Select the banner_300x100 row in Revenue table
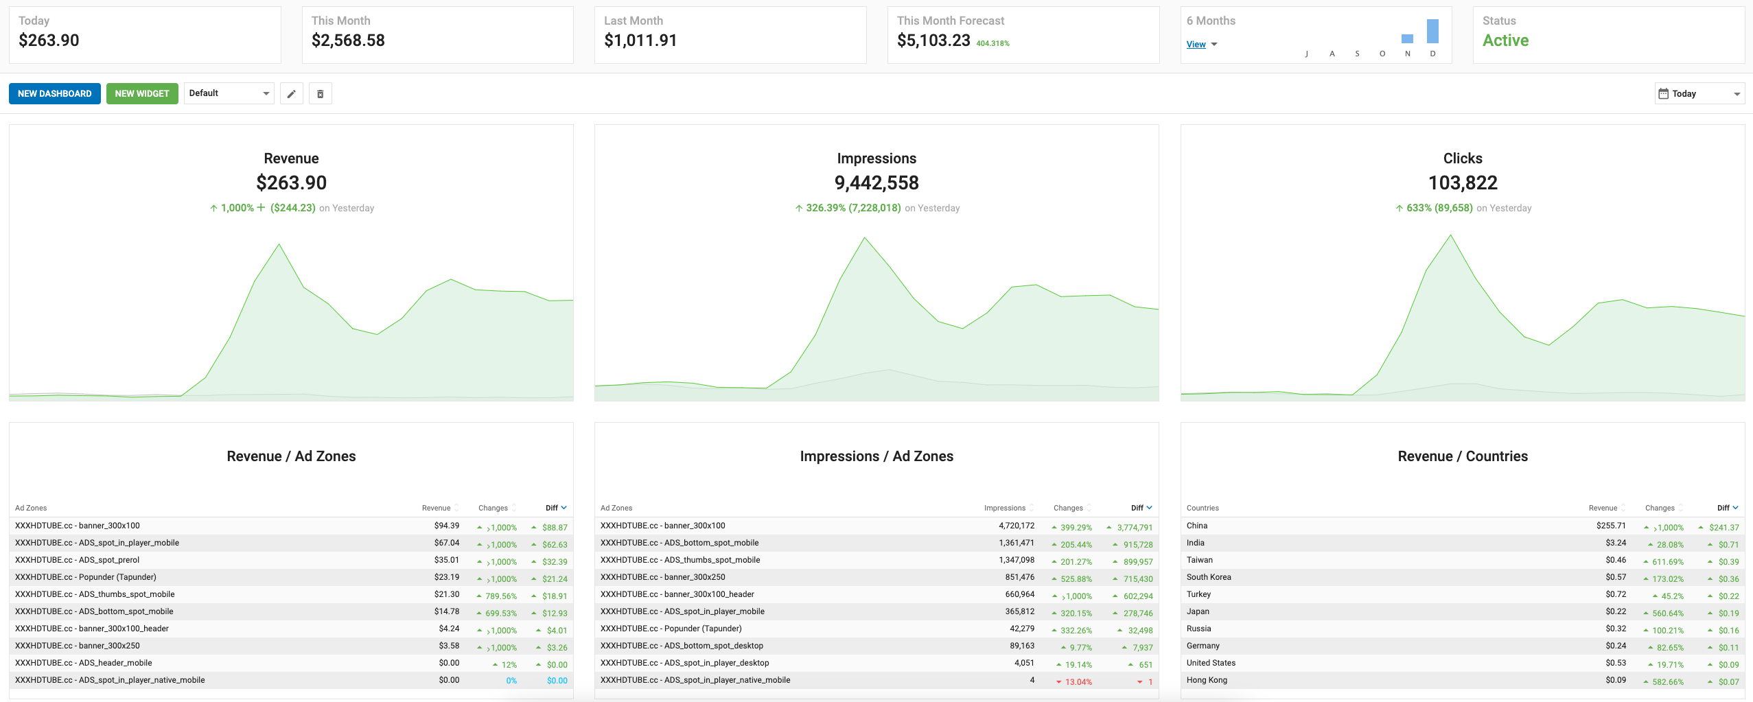This screenshot has width=1753, height=702. pyautogui.click(x=291, y=526)
